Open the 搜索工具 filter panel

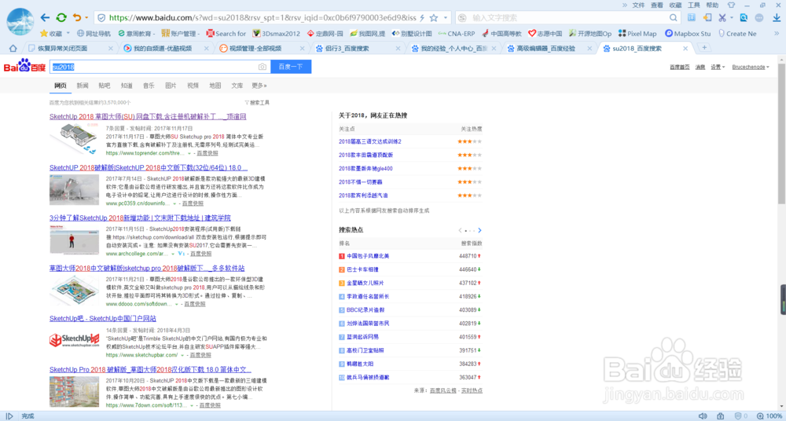257,102
